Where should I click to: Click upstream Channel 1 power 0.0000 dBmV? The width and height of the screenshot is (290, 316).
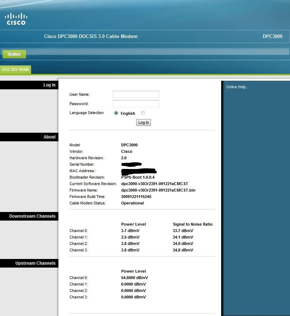pyautogui.click(x=133, y=284)
